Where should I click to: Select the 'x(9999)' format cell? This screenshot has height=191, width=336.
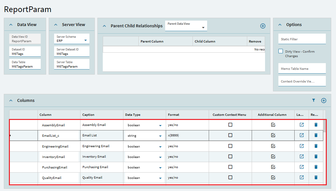(187, 135)
